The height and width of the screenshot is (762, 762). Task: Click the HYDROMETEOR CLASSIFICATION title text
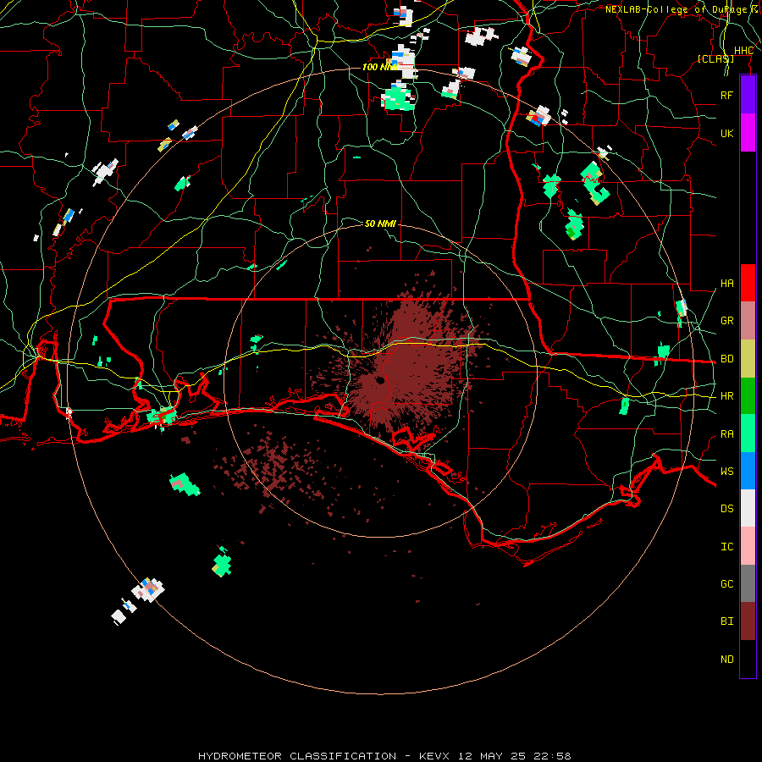pos(297,756)
